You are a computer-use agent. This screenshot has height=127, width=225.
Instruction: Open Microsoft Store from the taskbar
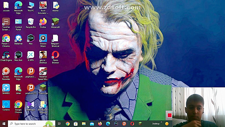[x=75, y=124]
